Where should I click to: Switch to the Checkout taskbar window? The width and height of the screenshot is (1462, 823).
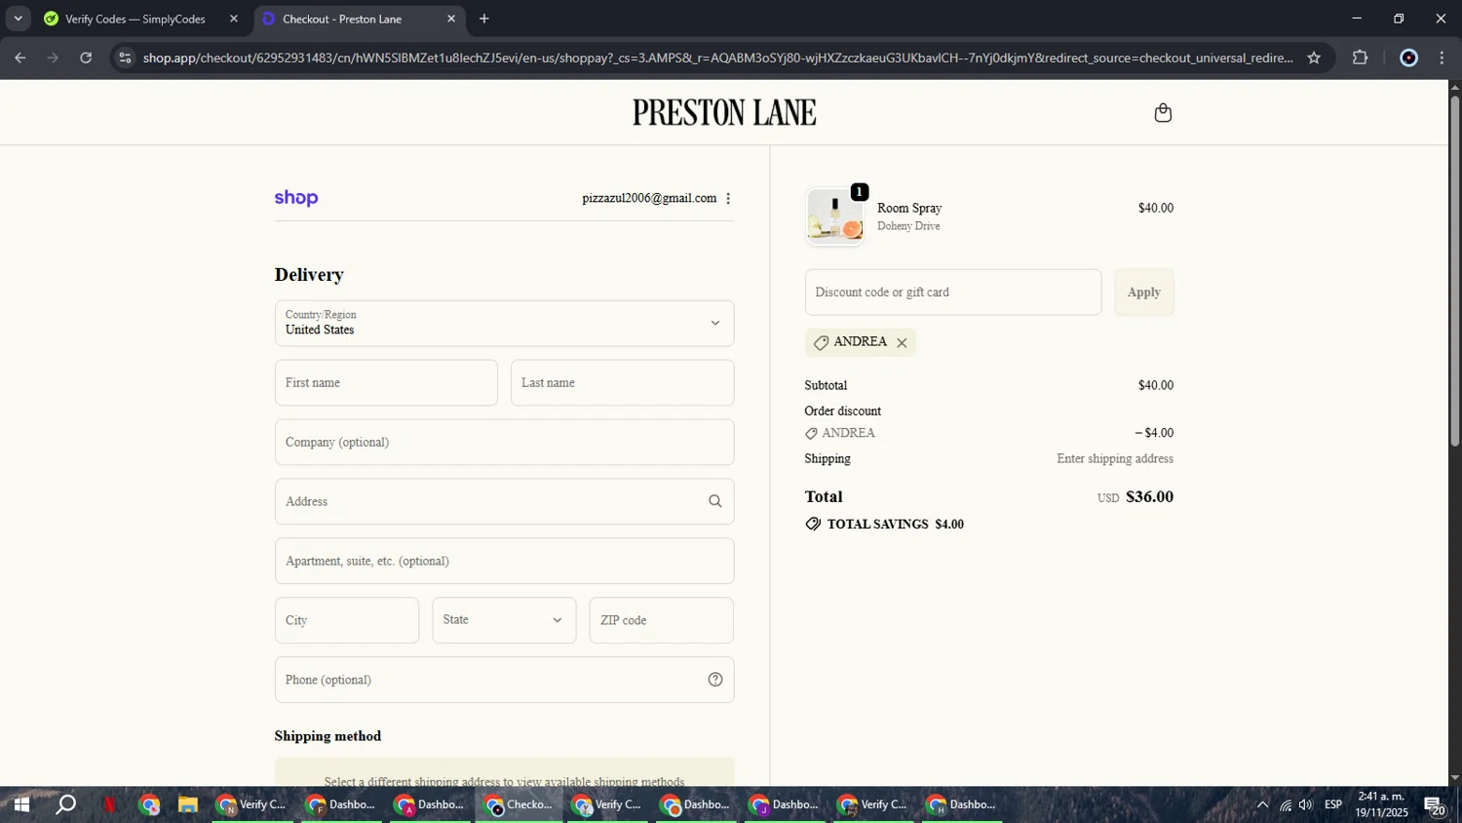click(519, 805)
